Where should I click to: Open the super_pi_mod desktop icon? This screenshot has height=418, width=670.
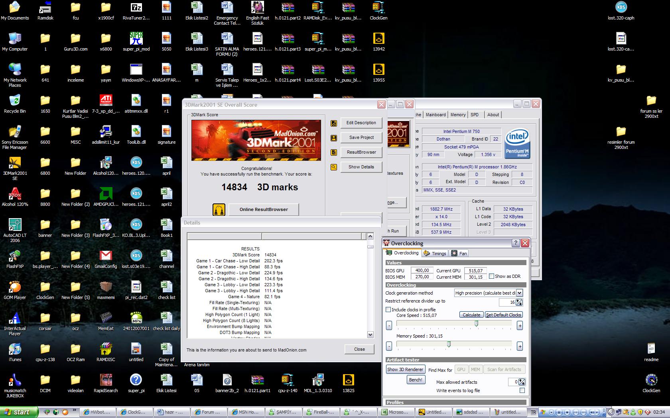pyautogui.click(x=136, y=42)
